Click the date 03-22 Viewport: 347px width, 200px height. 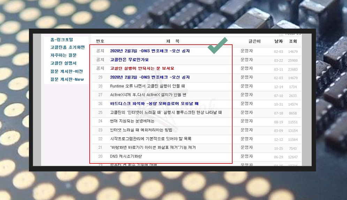pyautogui.click(x=278, y=61)
